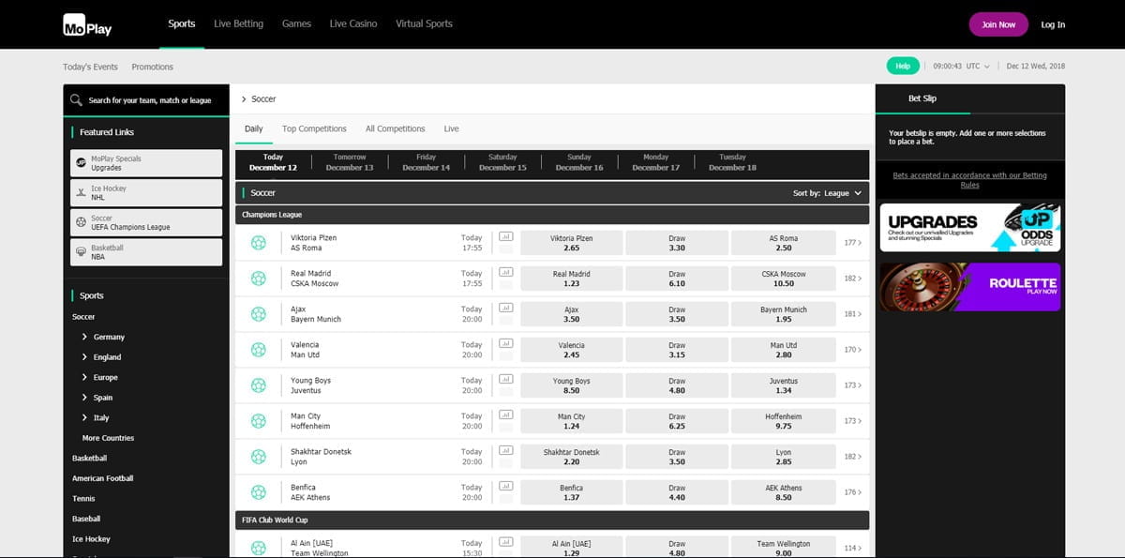Image resolution: width=1125 pixels, height=558 pixels.
Task: Open stats chart icon for Viktoria Plzen match
Action: tap(506, 236)
